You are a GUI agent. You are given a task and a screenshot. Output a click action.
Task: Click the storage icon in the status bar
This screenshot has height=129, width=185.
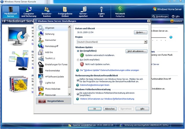coord(70,125)
